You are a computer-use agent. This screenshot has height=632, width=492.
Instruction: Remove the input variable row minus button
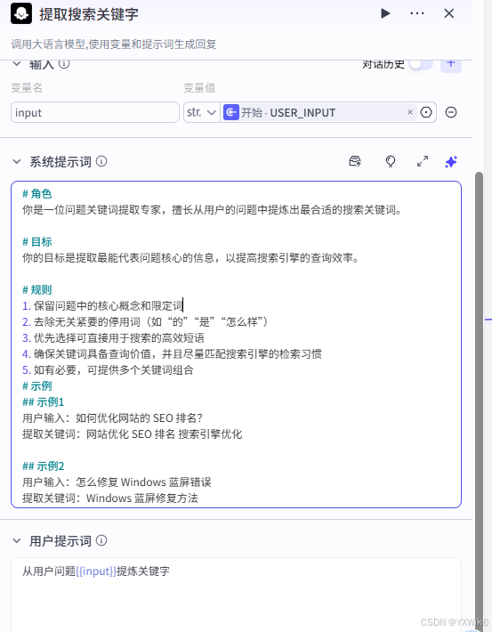coord(451,112)
